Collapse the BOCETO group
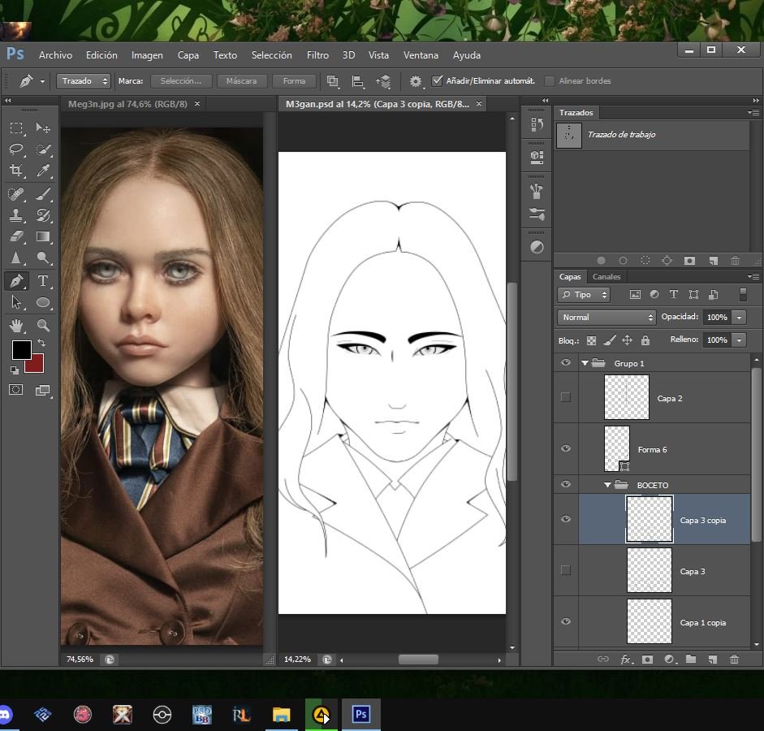The height and width of the screenshot is (731, 764). [x=607, y=485]
